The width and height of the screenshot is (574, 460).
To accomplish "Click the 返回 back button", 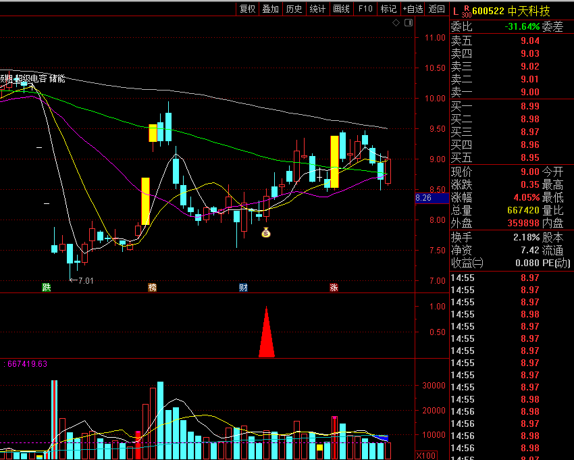I will pyautogui.click(x=437, y=9).
